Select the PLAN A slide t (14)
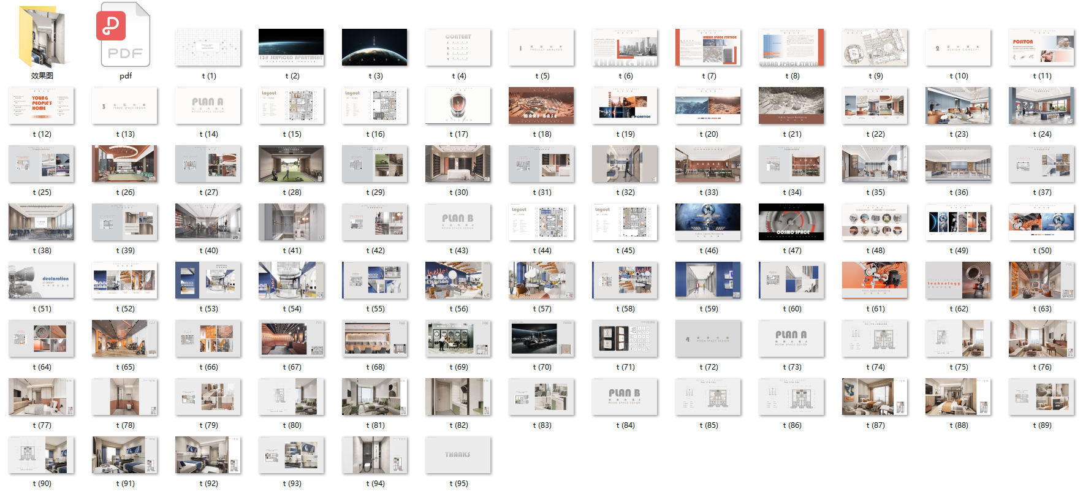The width and height of the screenshot is (1083, 494). click(x=208, y=105)
